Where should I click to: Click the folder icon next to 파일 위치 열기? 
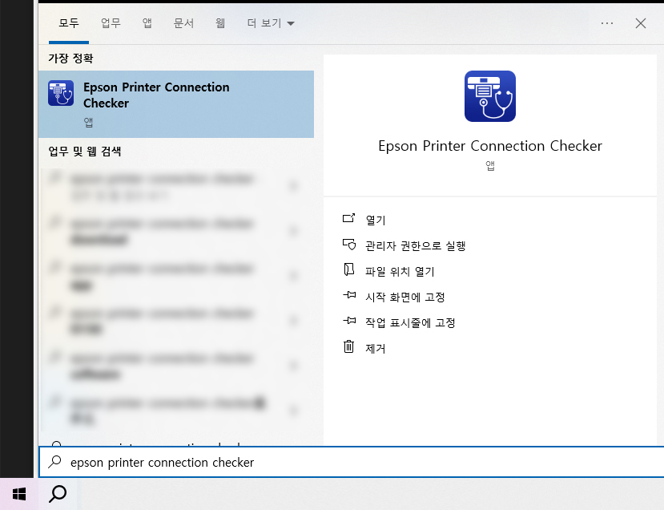click(x=350, y=271)
